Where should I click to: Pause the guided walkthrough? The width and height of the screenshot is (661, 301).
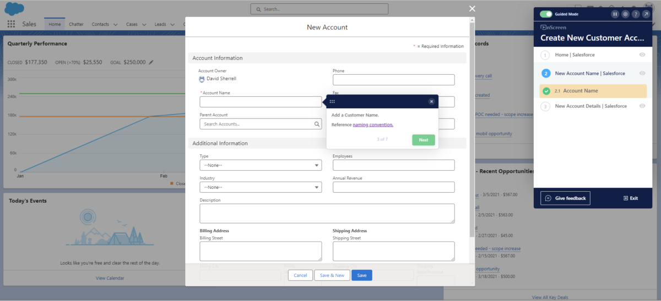[x=615, y=14]
